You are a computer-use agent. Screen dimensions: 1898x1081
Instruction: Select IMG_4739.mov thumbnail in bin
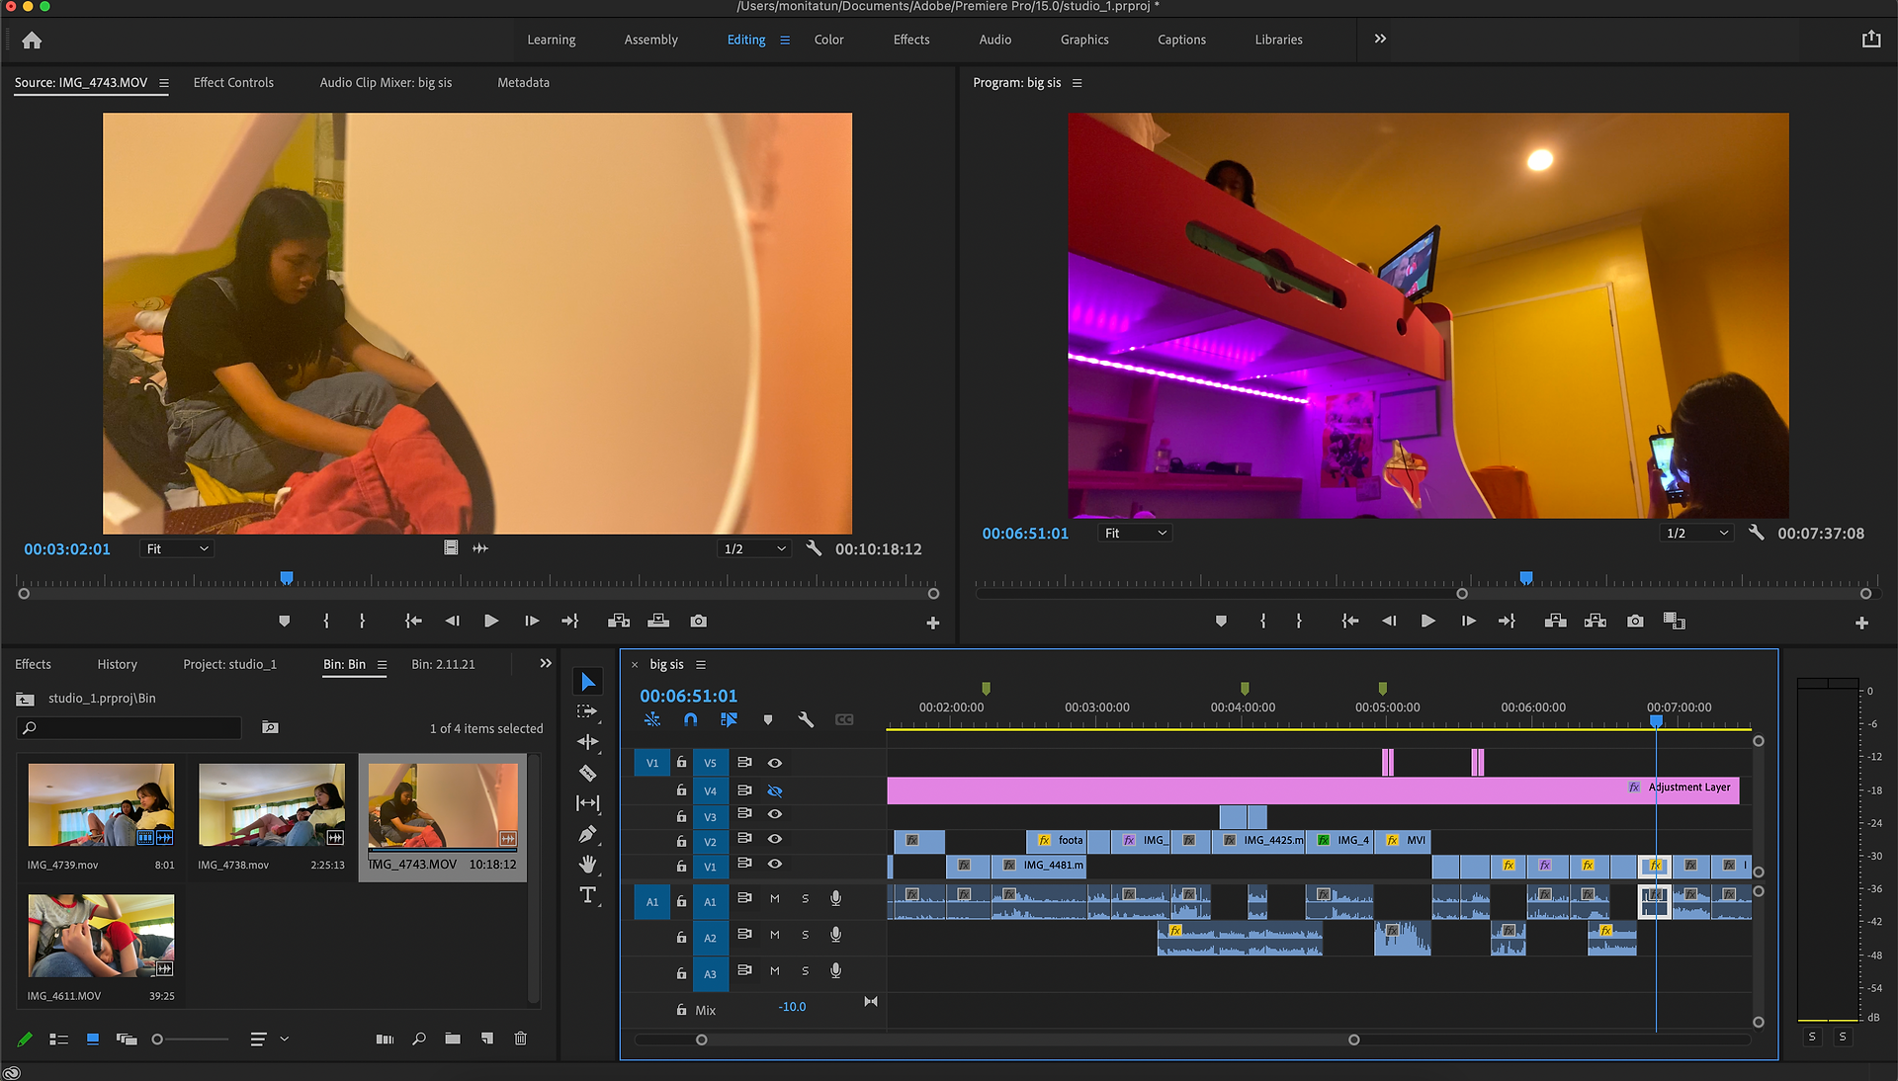pyautogui.click(x=101, y=804)
